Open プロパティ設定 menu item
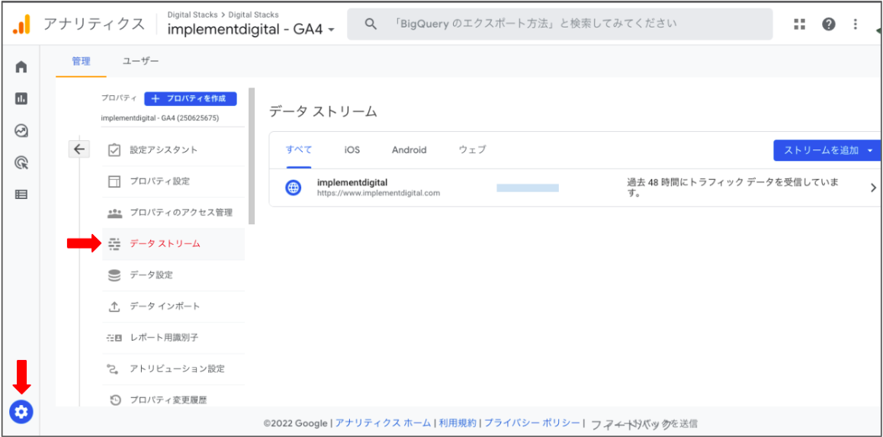Viewport: 883px width, 437px height. pos(173,182)
